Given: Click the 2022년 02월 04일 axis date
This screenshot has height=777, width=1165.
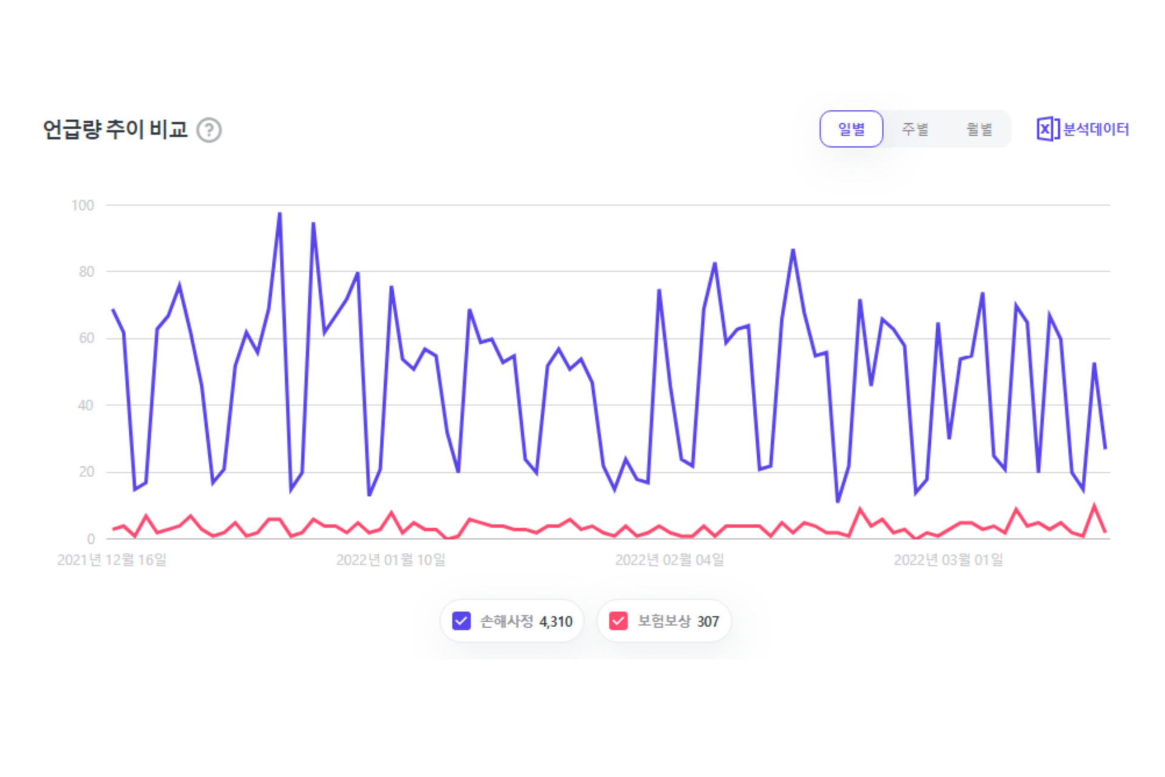Looking at the screenshot, I should point(669,560).
